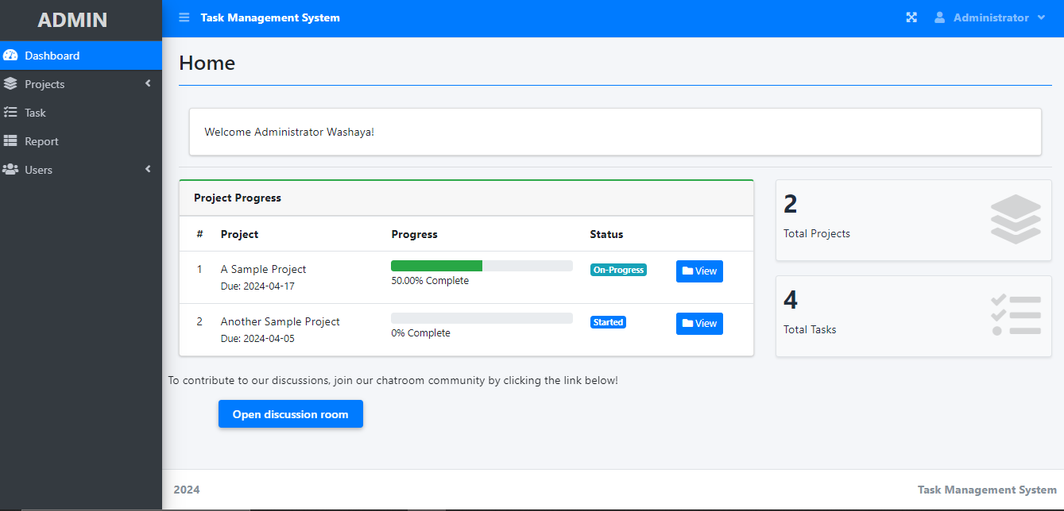Click the Report table icon in sidebar
This screenshot has width=1064, height=511.
(10, 141)
